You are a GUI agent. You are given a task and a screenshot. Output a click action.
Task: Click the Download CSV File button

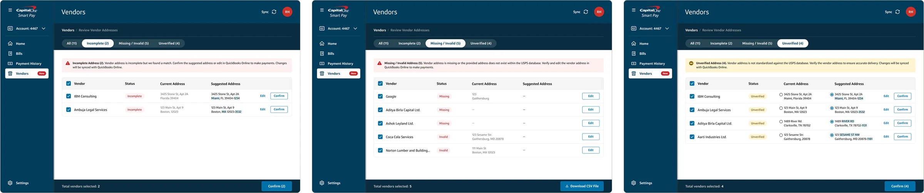(582, 186)
